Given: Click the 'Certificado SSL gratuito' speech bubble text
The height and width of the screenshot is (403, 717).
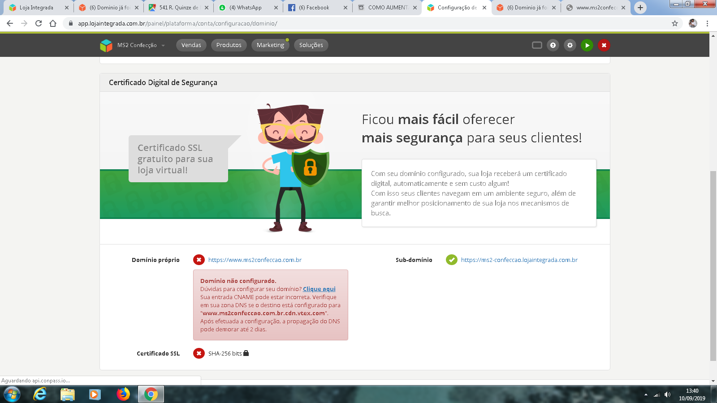Looking at the screenshot, I should coord(175,159).
